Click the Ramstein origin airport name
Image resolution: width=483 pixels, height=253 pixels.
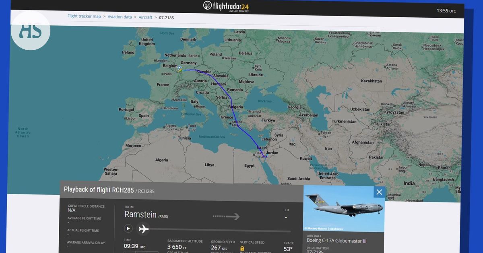point(140,215)
